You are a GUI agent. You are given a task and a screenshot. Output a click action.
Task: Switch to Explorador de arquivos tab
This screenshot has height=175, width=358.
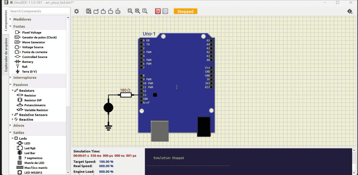(x=6, y=55)
